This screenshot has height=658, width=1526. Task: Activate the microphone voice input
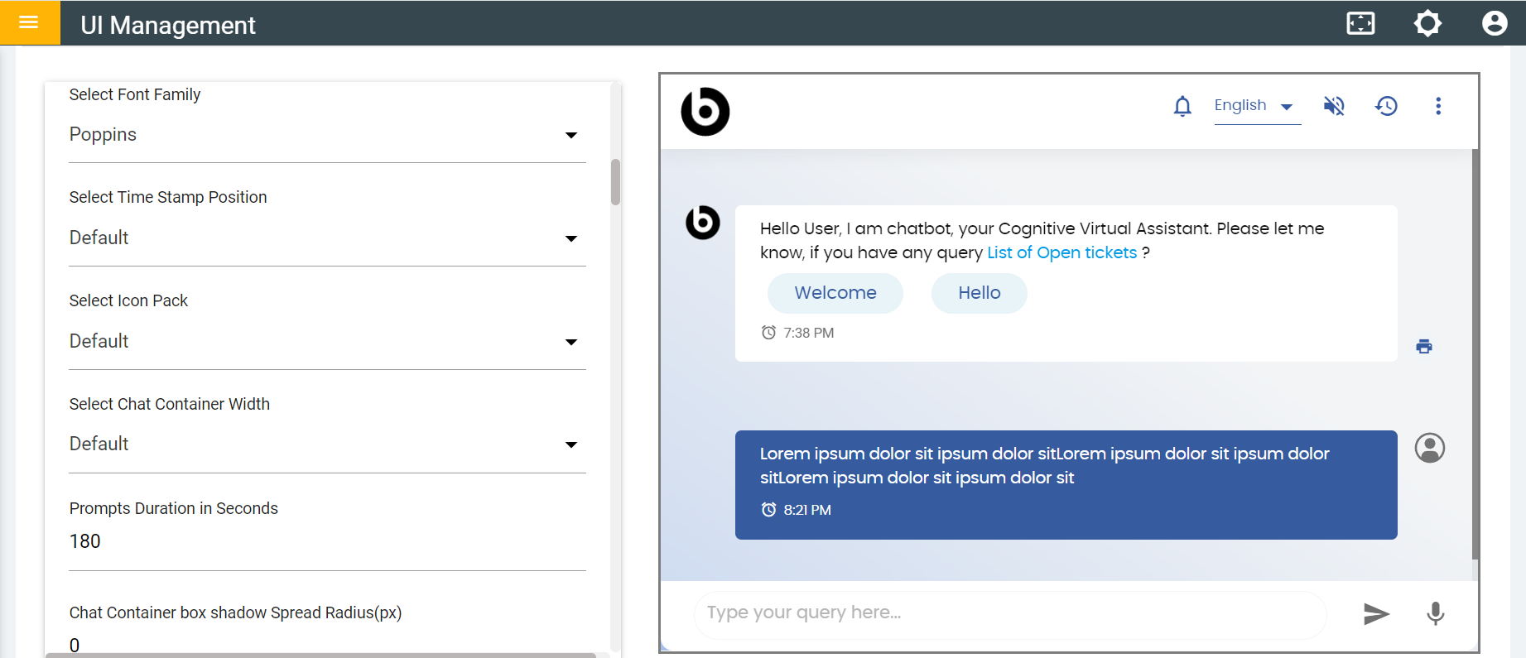1436,613
